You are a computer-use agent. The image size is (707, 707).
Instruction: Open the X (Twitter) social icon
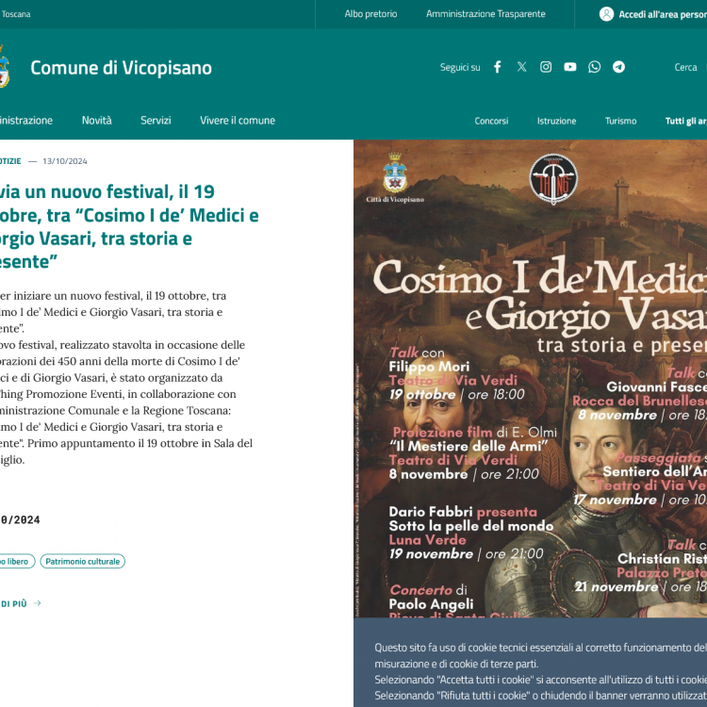coord(521,67)
